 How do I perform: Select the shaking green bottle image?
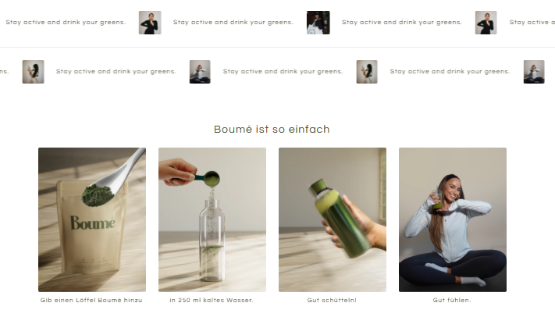click(333, 219)
